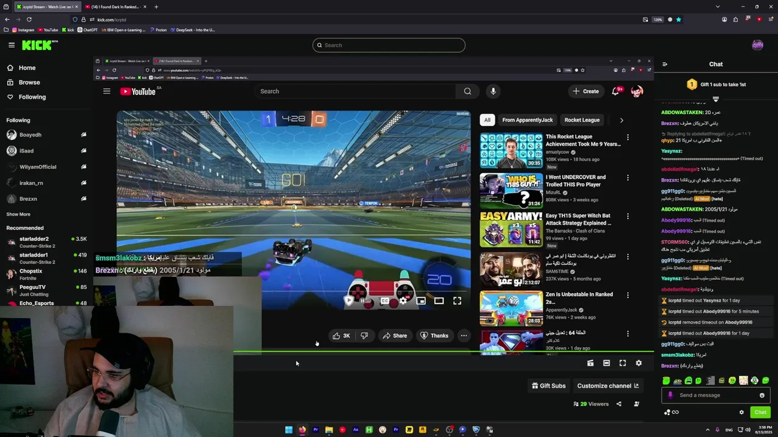Screen dimensions: 778x437
Task: Advance YouTube filter chips with arrow
Action: click(x=621, y=120)
